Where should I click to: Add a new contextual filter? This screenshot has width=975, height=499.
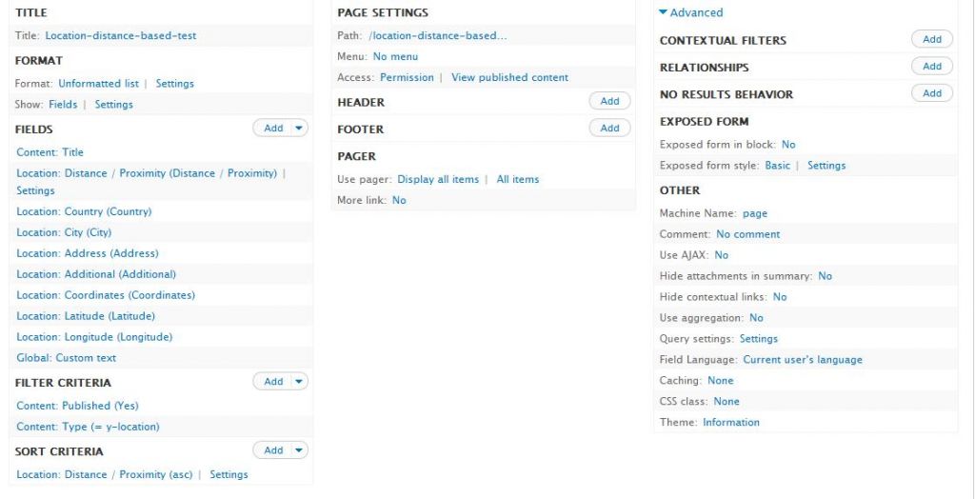931,39
